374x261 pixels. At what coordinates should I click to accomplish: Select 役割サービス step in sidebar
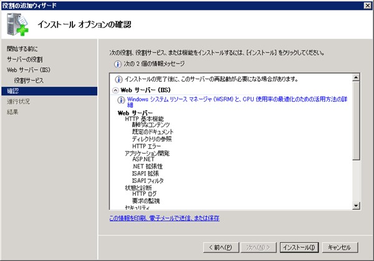point(29,81)
